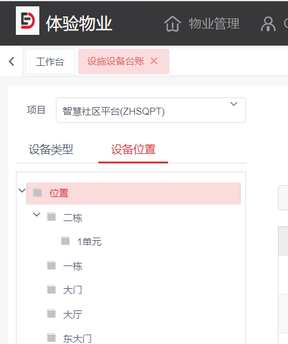Switch to the 设备类型 tab

[51, 150]
